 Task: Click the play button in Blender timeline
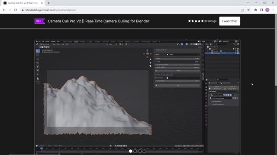(122, 146)
